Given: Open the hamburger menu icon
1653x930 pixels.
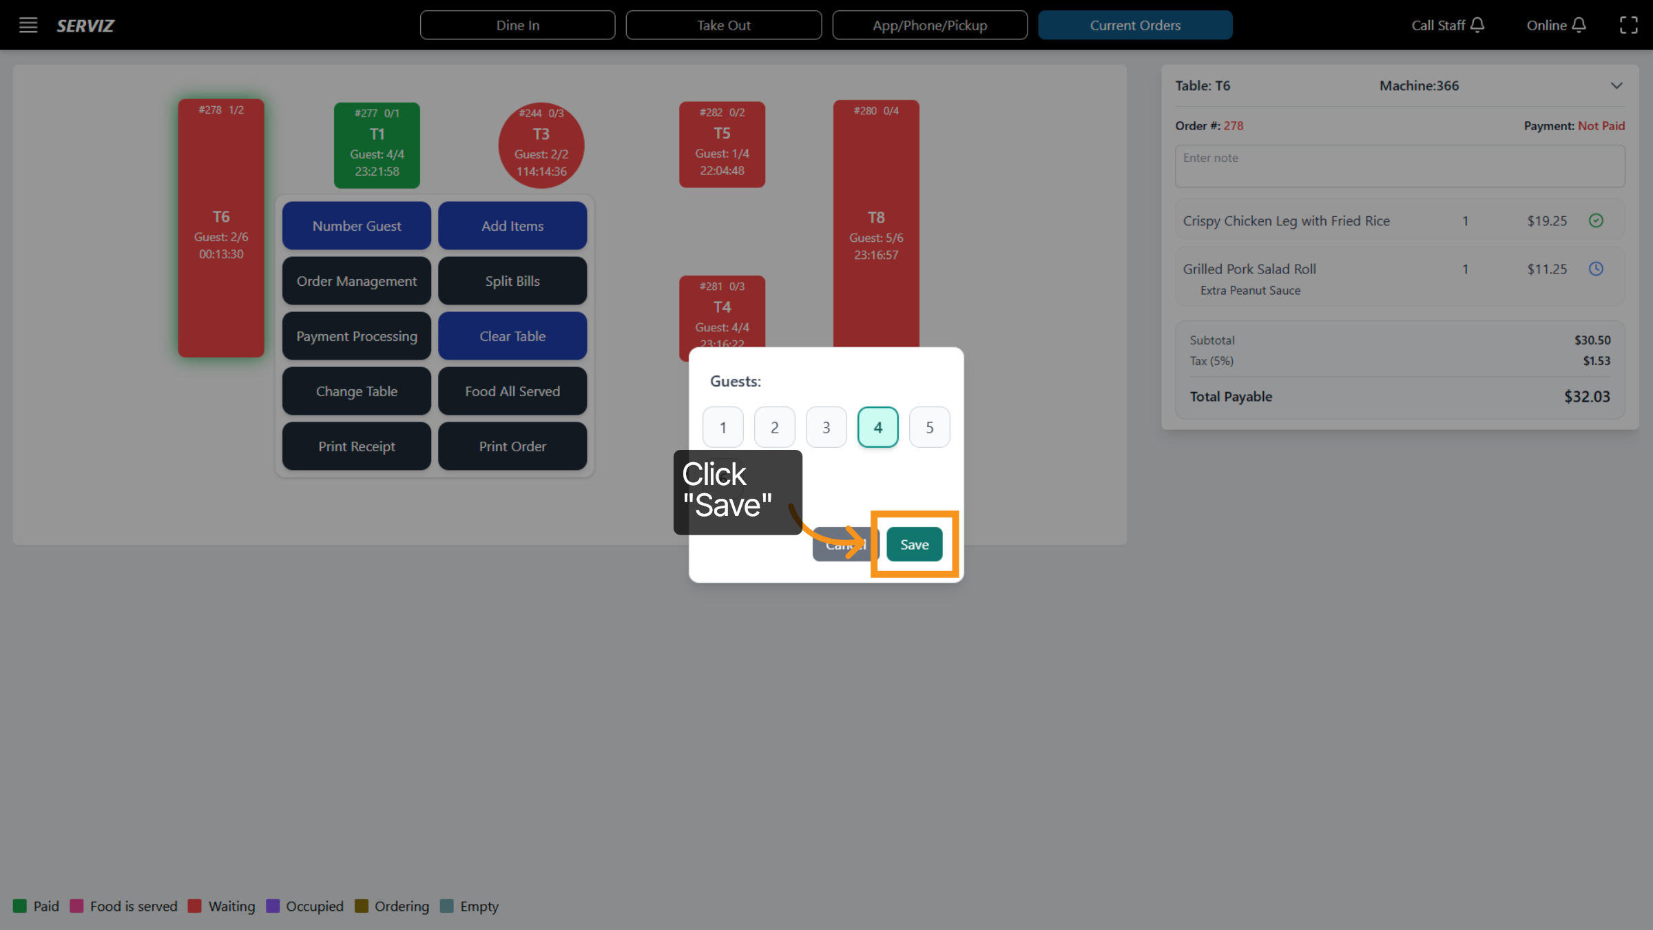Looking at the screenshot, I should [28, 25].
